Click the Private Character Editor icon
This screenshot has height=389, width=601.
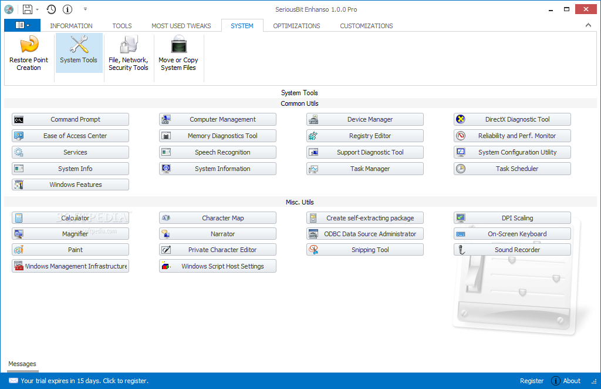pyautogui.click(x=166, y=250)
